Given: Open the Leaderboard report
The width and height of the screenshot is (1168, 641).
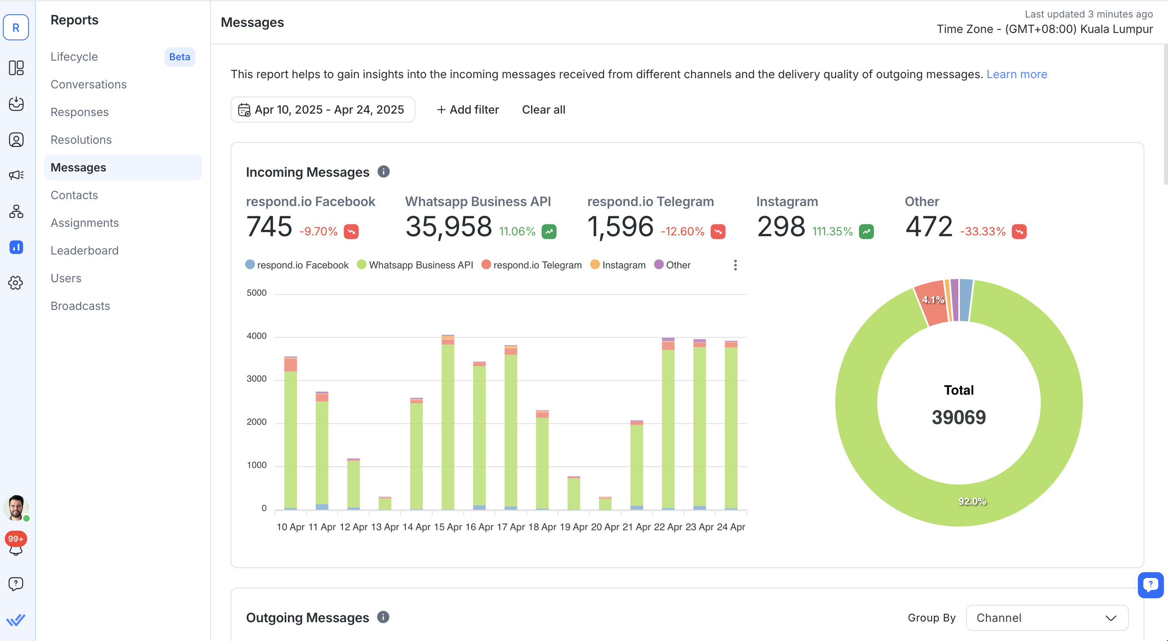Looking at the screenshot, I should coord(84,250).
